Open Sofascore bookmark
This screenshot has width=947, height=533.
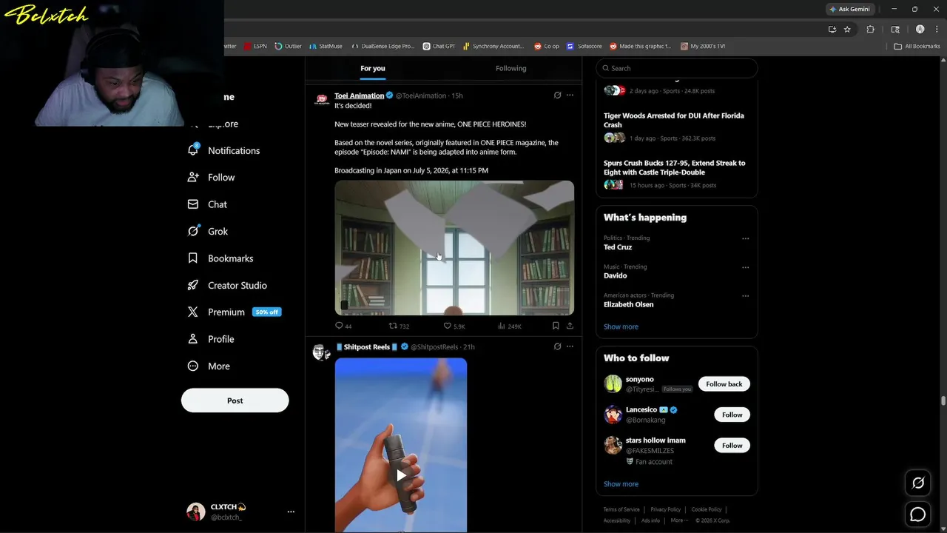[x=584, y=46]
